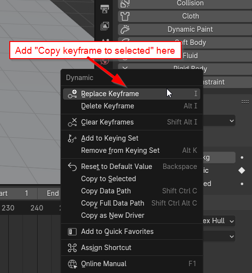Select Reset to Default Value
The image size is (252, 273).
[x=131, y=167]
